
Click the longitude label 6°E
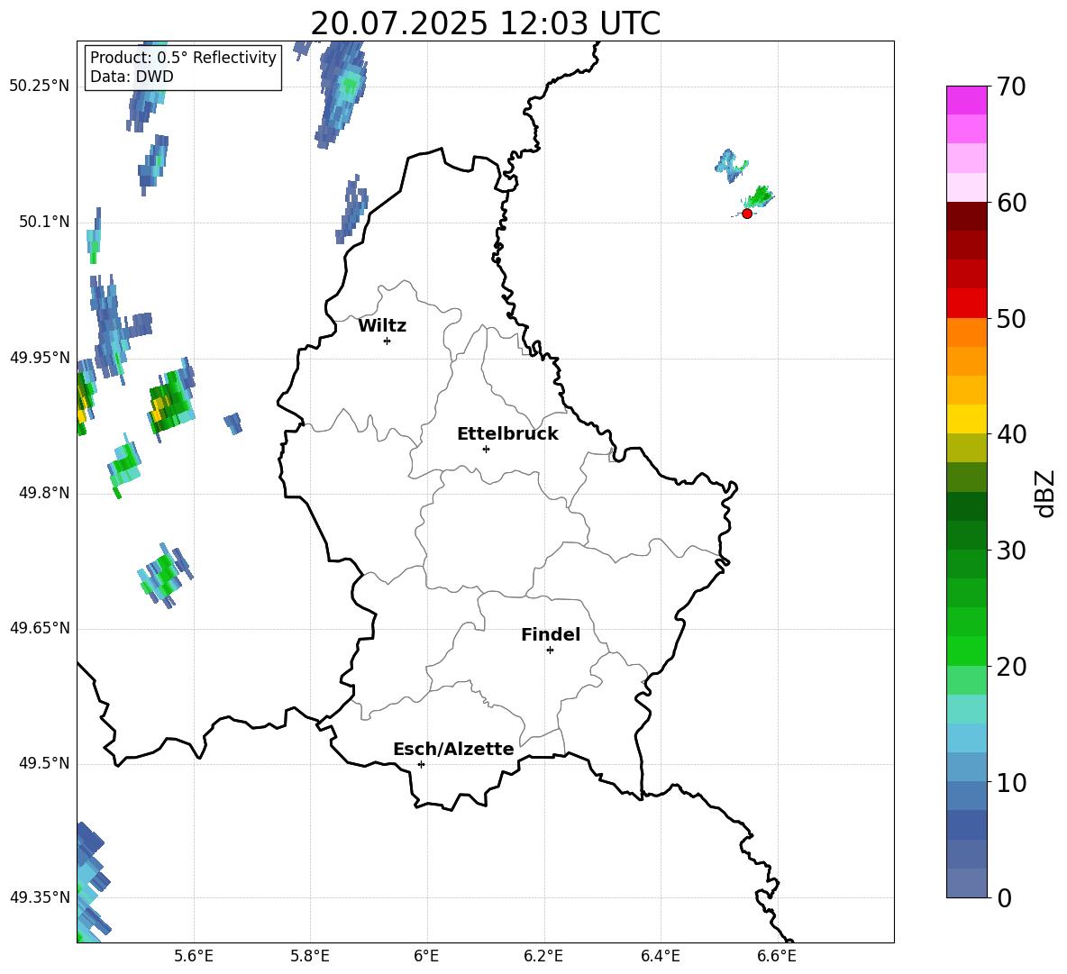(x=426, y=956)
